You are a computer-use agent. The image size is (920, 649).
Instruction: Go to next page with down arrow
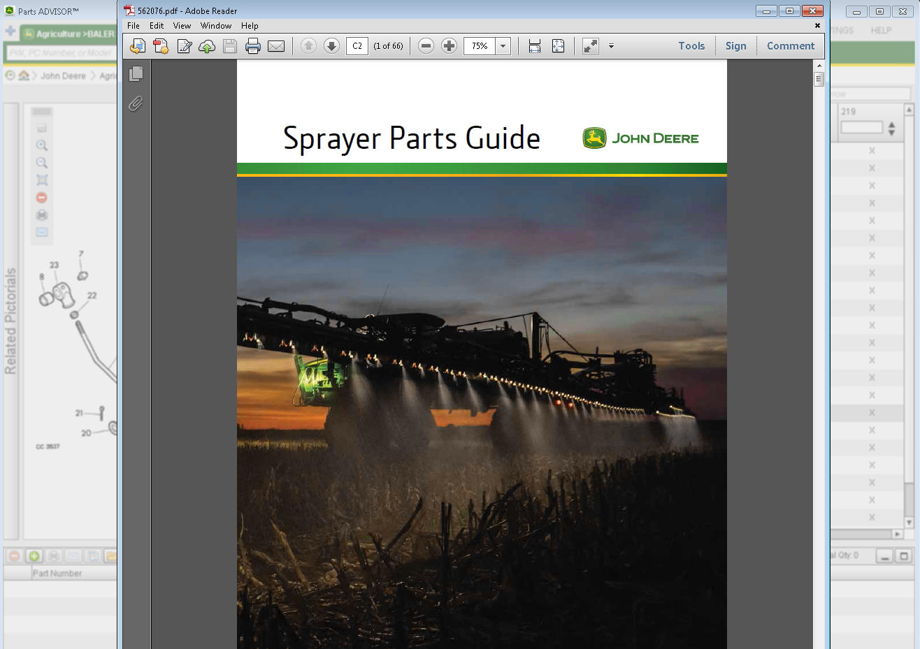coord(332,46)
